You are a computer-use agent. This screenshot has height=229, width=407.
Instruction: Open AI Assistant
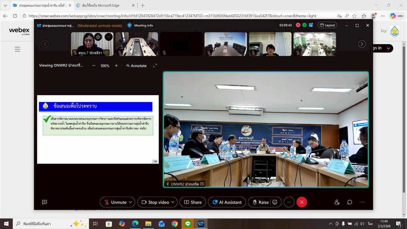pyautogui.click(x=227, y=202)
